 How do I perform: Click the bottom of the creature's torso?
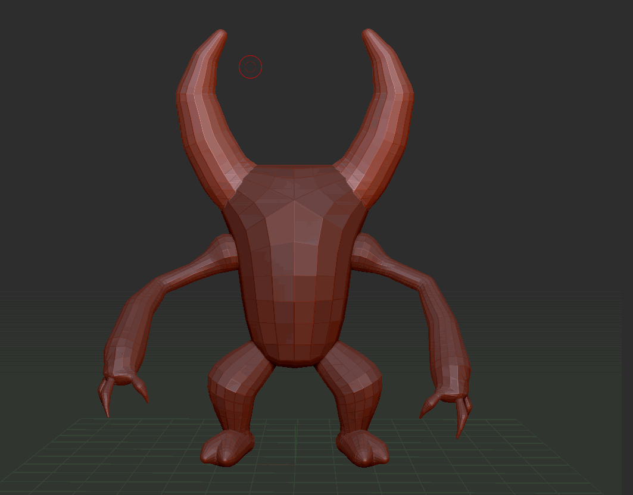(x=295, y=354)
